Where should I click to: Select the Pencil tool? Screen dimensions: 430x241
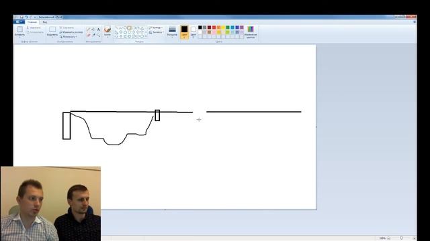(88, 29)
